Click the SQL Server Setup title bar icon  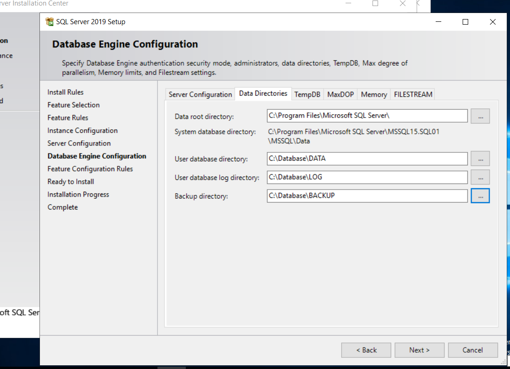click(x=49, y=22)
